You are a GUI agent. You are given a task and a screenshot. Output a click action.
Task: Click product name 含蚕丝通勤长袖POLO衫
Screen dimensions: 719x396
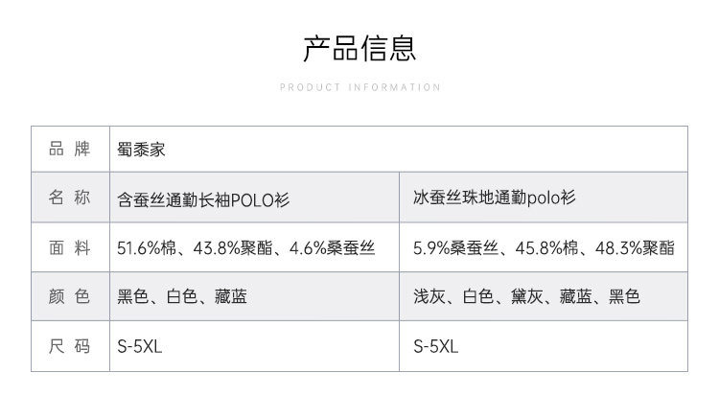(x=203, y=198)
